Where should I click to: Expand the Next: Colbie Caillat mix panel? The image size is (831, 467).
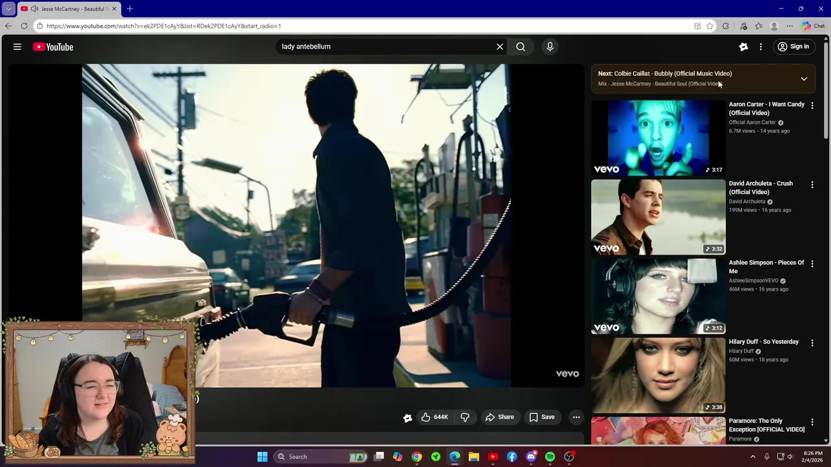click(x=804, y=79)
